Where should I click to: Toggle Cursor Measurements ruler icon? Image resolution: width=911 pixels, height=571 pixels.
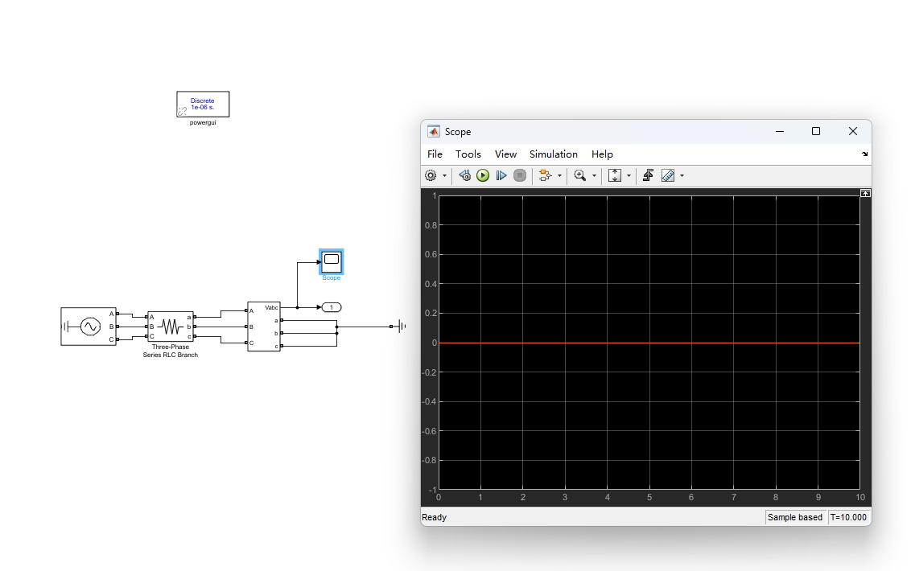pyautogui.click(x=668, y=175)
